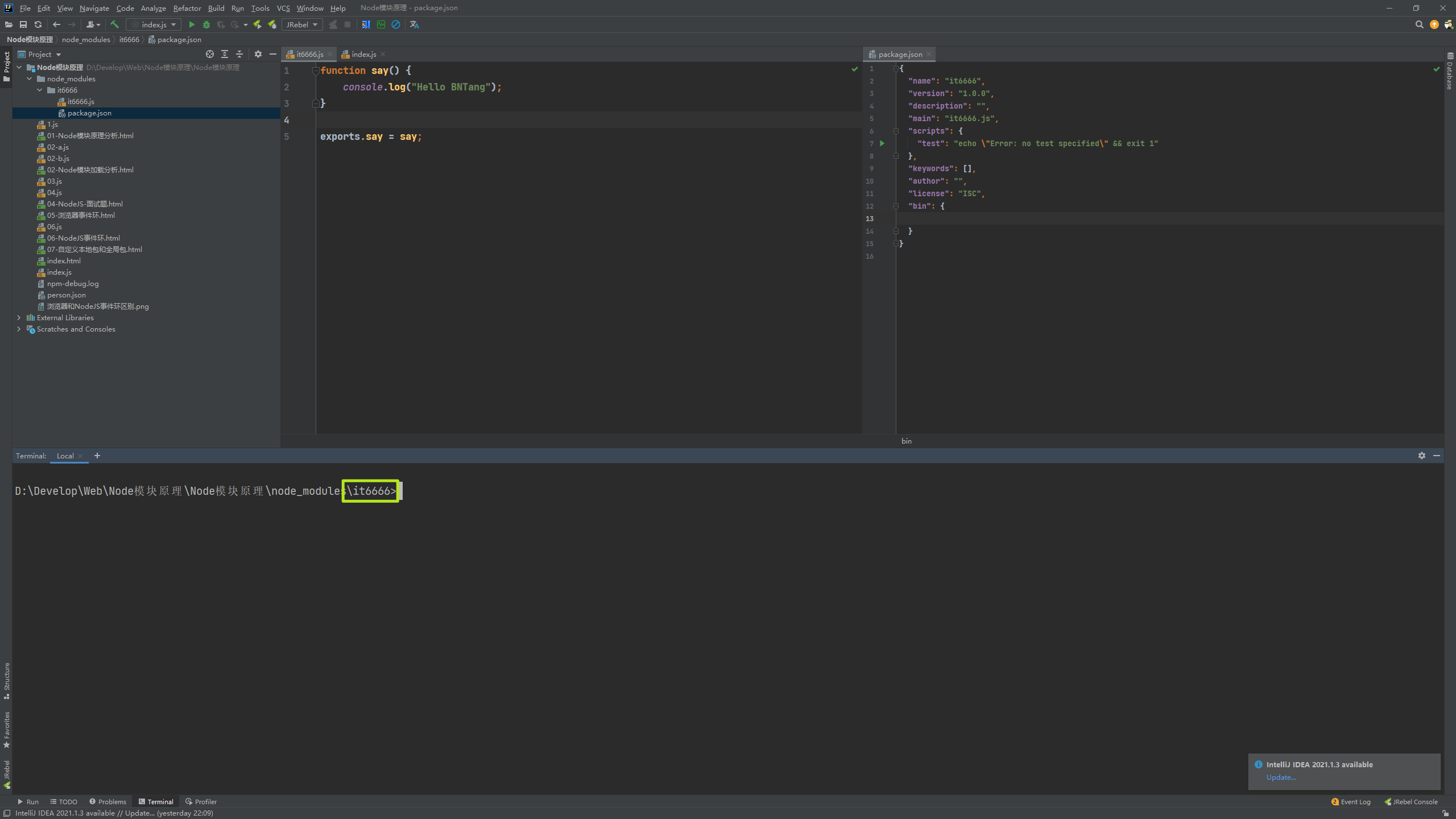This screenshot has width=1456, height=819.
Task: Click the Reload from disk icon
Action: (x=38, y=24)
